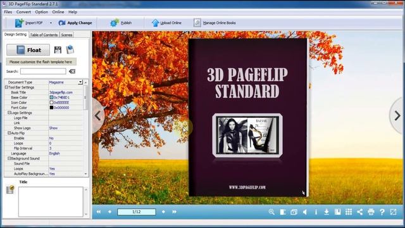Open the Convert menu

23,12
